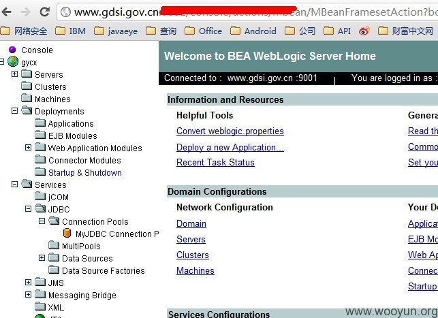Image resolution: width=438 pixels, height=318 pixels.
Task: Select the MultiPools tree label
Action: coord(81,247)
